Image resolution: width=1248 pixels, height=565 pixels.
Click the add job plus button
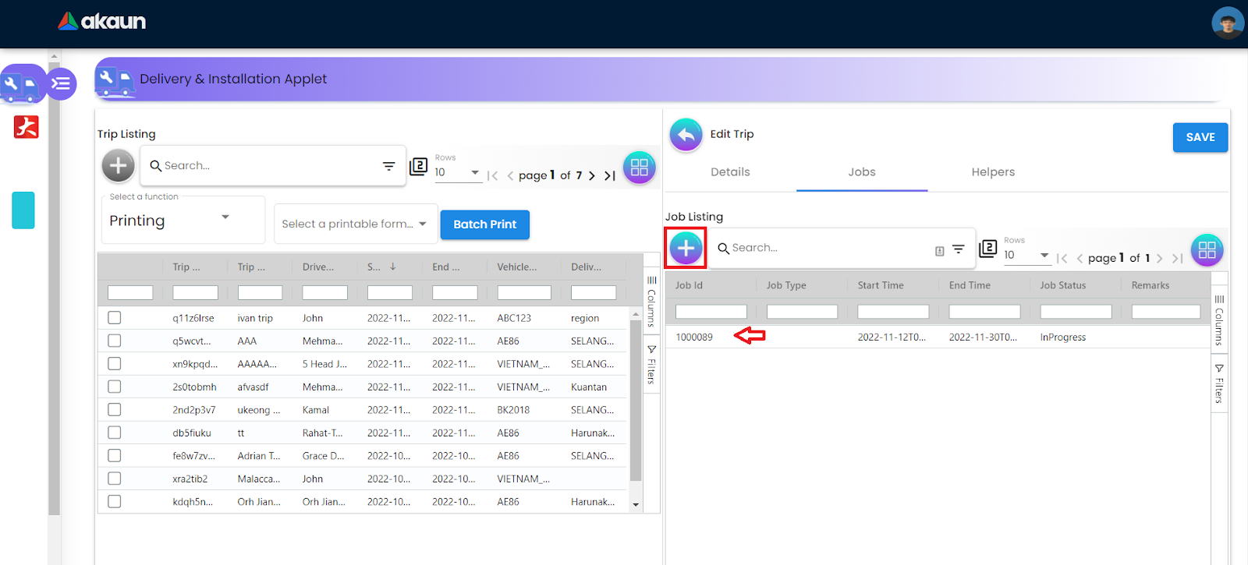pos(686,248)
